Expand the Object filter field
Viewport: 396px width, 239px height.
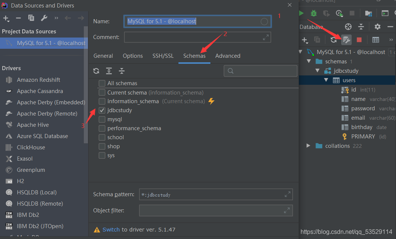tap(287, 210)
